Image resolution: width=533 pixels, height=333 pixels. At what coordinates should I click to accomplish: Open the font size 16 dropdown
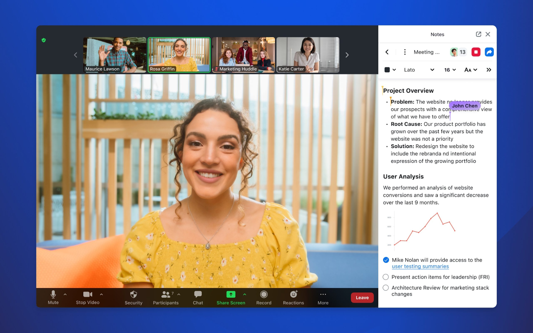pyautogui.click(x=450, y=70)
